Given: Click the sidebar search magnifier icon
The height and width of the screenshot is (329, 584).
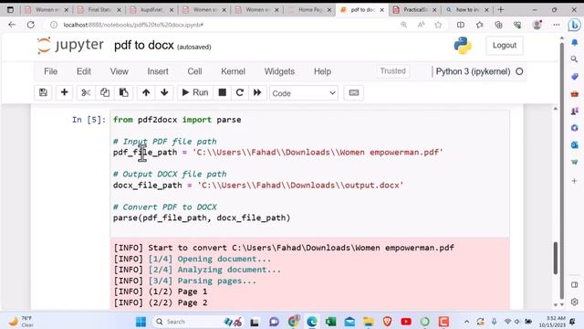Looking at the screenshot, I should pyautogui.click(x=574, y=58).
